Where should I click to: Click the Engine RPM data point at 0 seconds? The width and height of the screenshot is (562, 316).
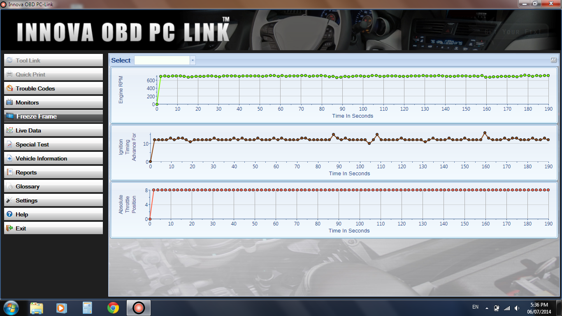coord(157,104)
